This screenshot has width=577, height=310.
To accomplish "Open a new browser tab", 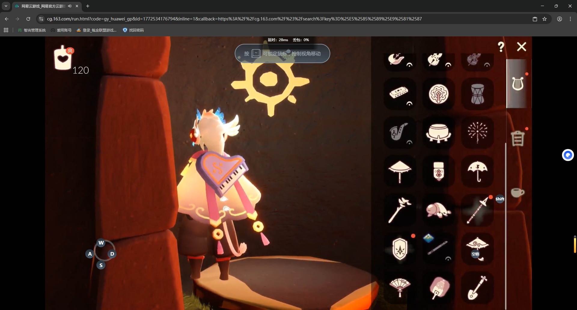I will [88, 6].
